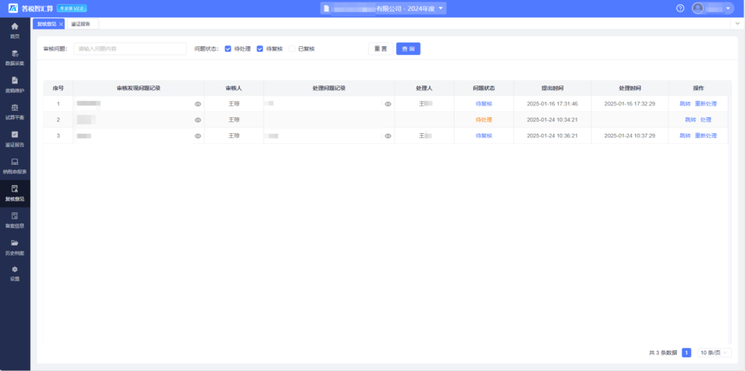Click the 处理人 column header
Screen dimensions: 745x371
424,88
